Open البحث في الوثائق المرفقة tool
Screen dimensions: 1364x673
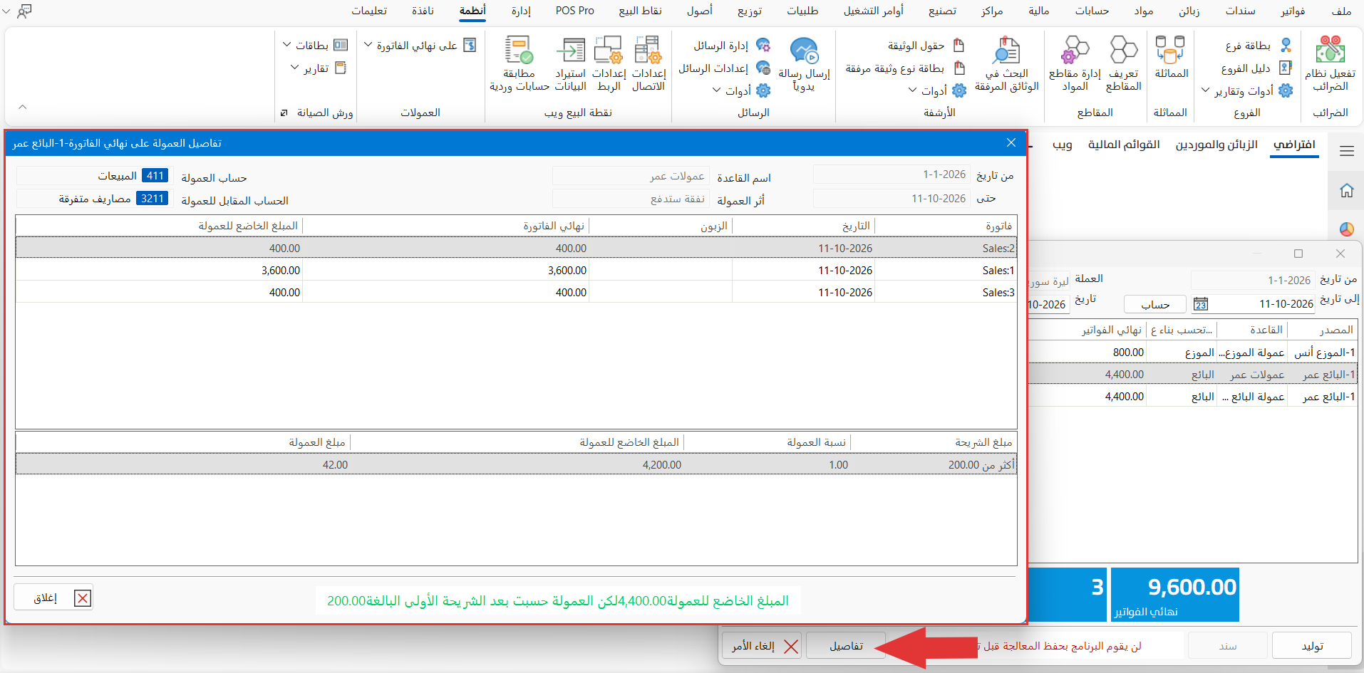coord(1006,64)
